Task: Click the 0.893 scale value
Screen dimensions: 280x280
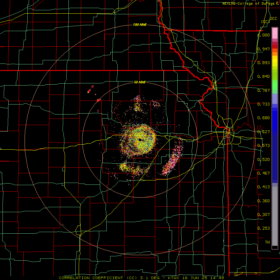Action: [x=264, y=63]
